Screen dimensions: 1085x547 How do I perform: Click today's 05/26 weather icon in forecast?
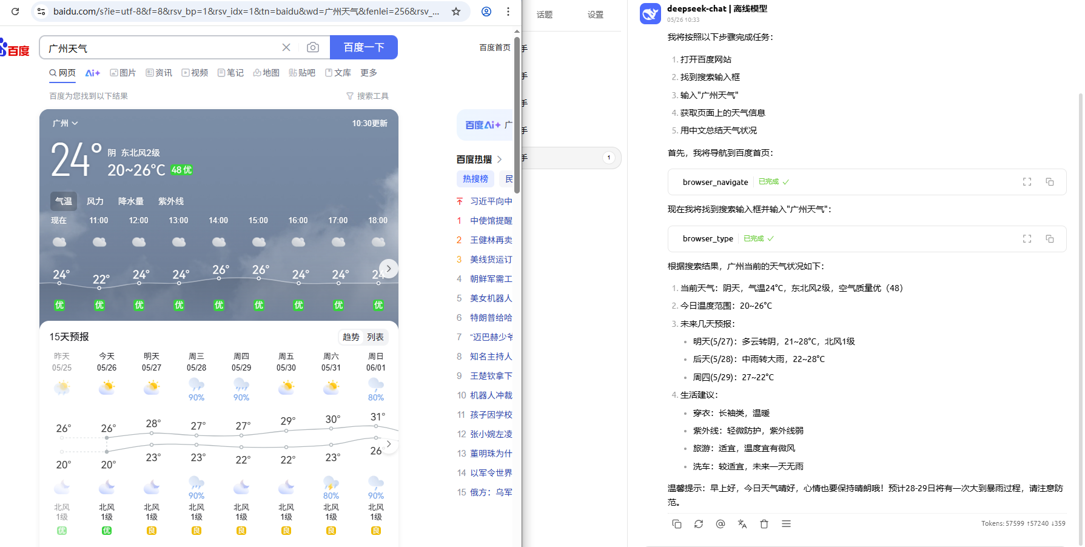click(x=107, y=386)
